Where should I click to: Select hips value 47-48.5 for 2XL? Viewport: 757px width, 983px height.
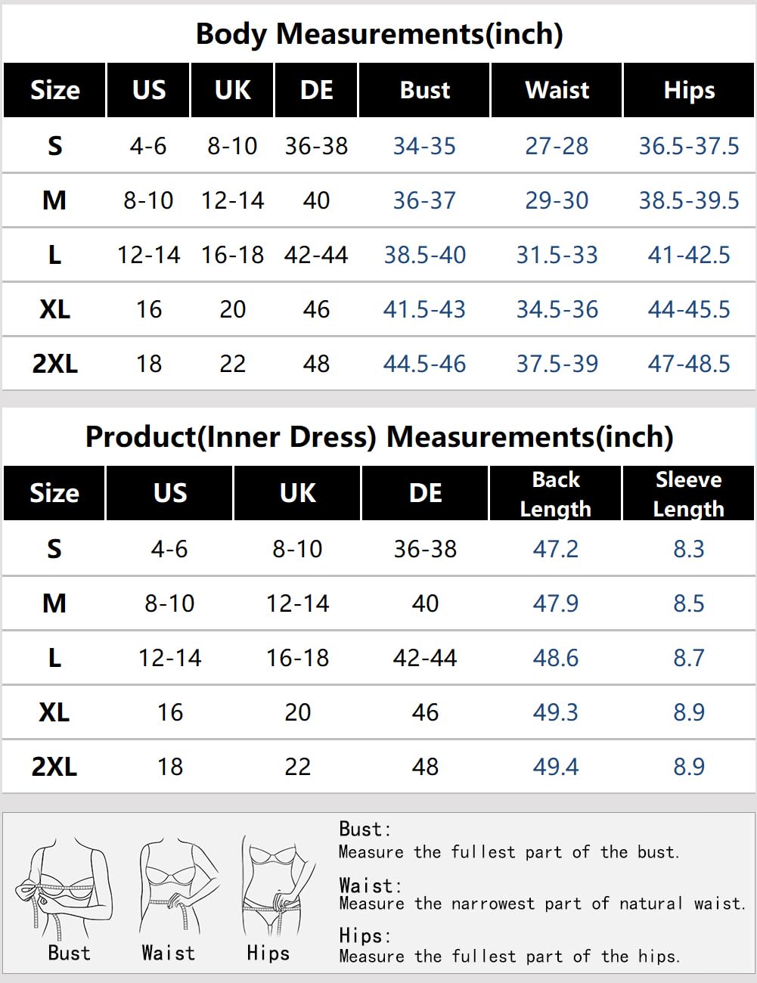689,364
